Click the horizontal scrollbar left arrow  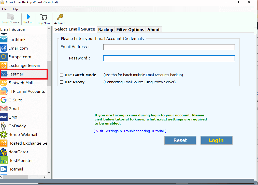tap(1, 177)
